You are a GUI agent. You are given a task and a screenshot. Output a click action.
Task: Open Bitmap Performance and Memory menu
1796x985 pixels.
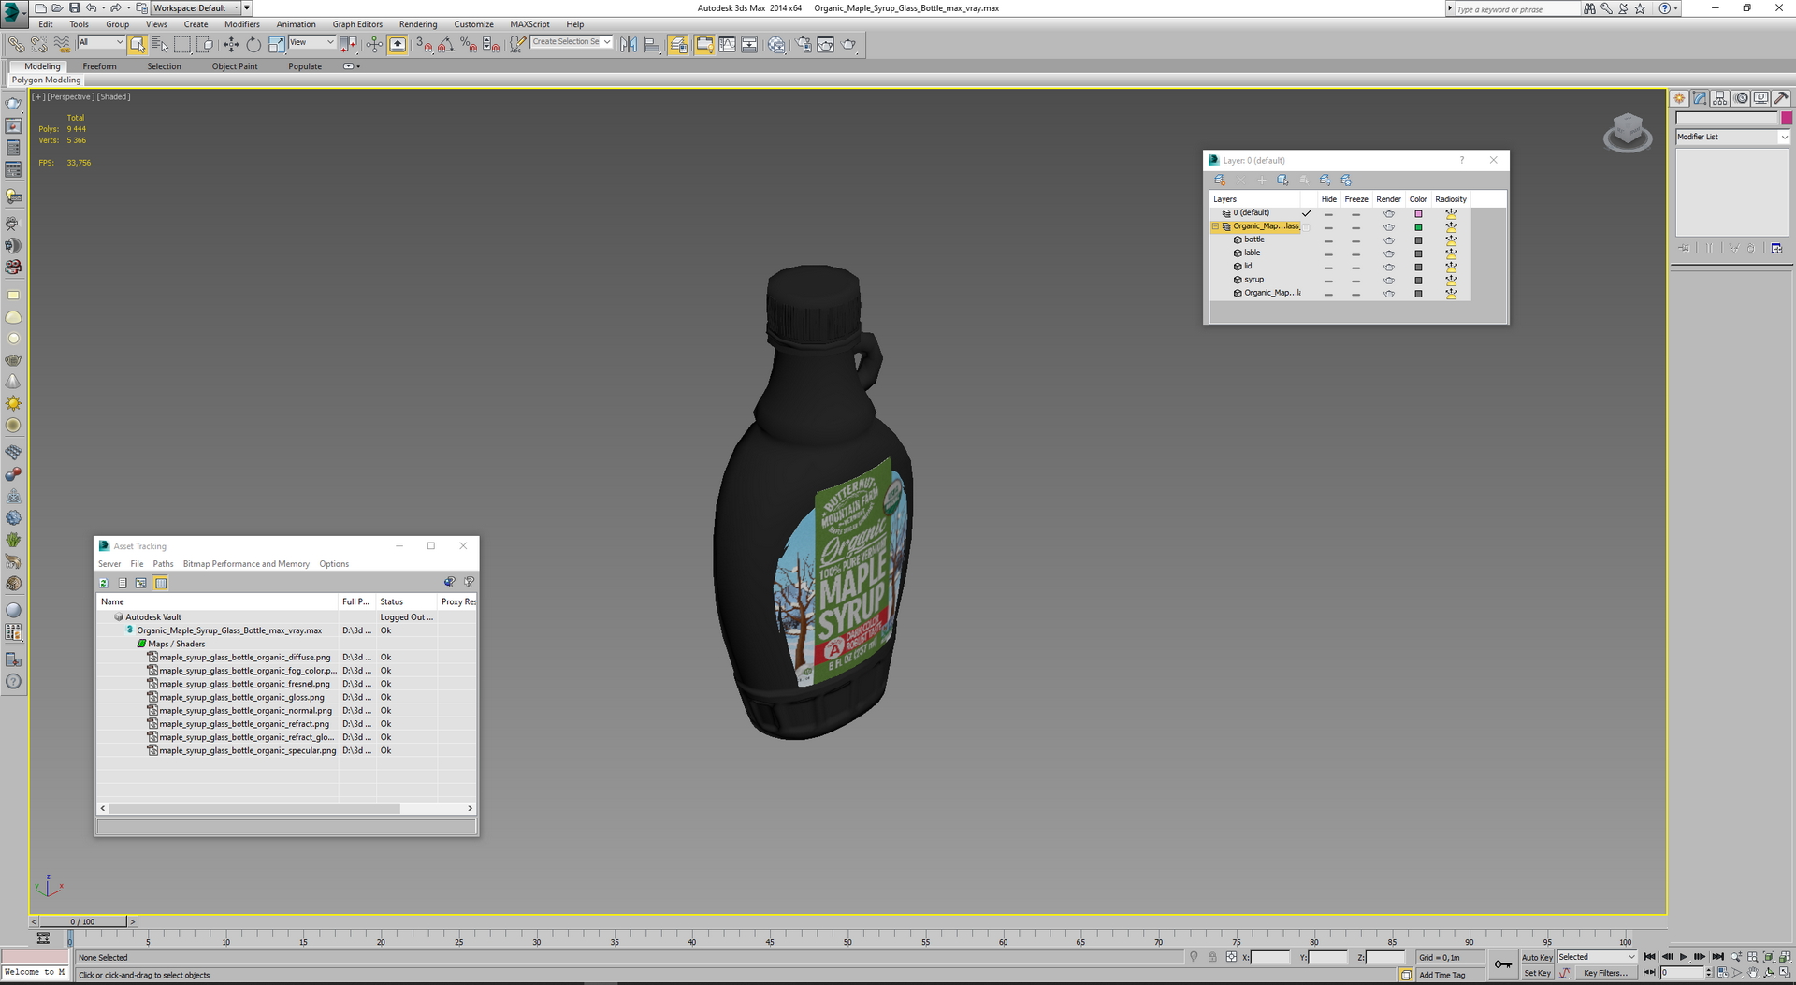[246, 564]
